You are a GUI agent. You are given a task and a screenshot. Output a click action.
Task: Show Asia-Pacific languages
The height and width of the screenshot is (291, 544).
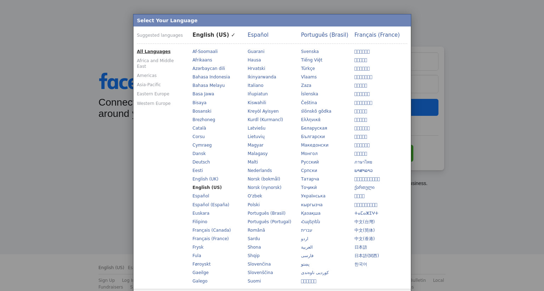149,85
